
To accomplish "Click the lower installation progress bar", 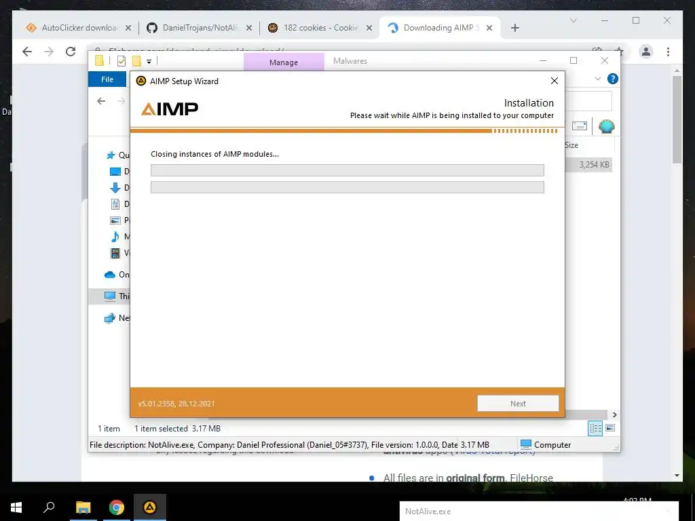I will pyautogui.click(x=347, y=187).
